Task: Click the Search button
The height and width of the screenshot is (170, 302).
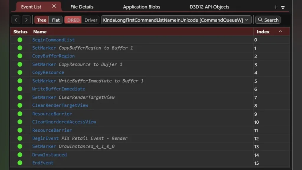Action: click(x=268, y=20)
